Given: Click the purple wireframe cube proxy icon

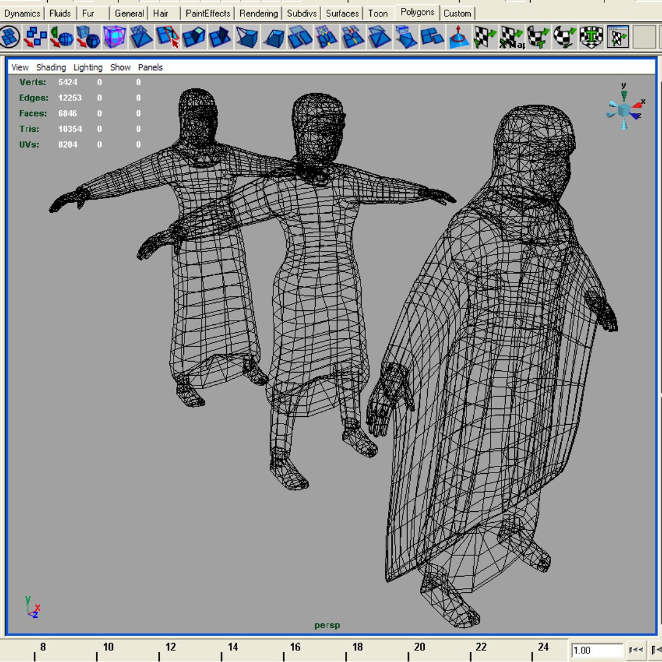Looking at the screenshot, I should coord(115,37).
